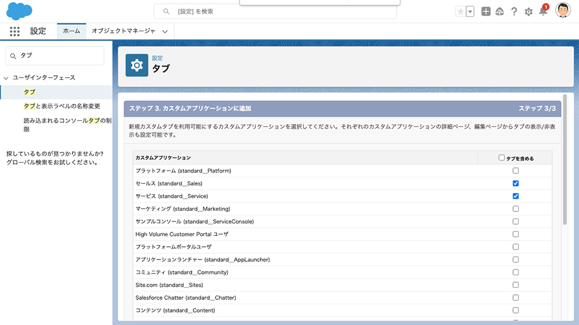This screenshot has height=325, width=579.
Task: Switch to the ホーム tab
Action: [71, 31]
